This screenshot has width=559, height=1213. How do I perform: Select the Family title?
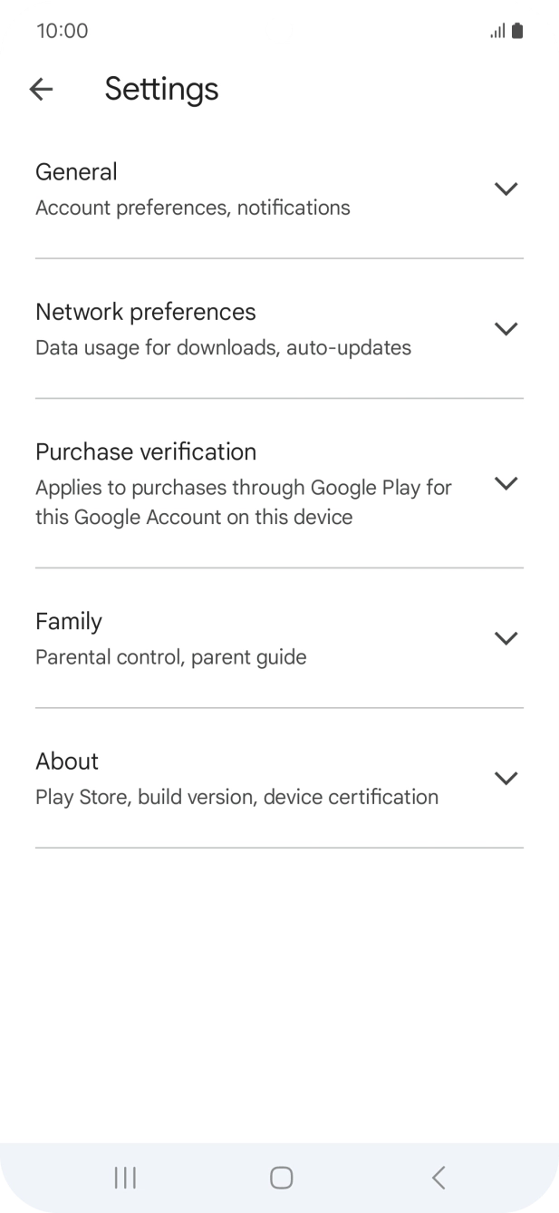tap(69, 621)
